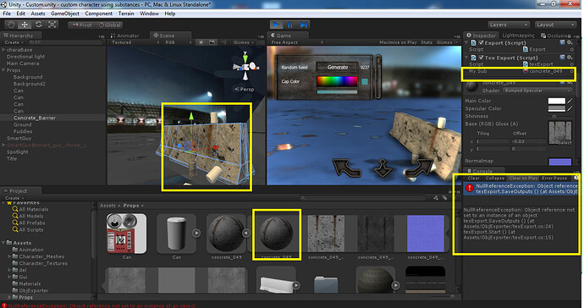Switch to the Animator tab
Image resolution: width=584 pixels, height=308 pixels.
tap(125, 36)
